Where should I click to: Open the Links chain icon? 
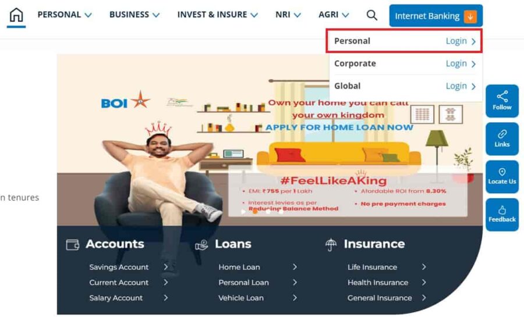[x=502, y=134]
